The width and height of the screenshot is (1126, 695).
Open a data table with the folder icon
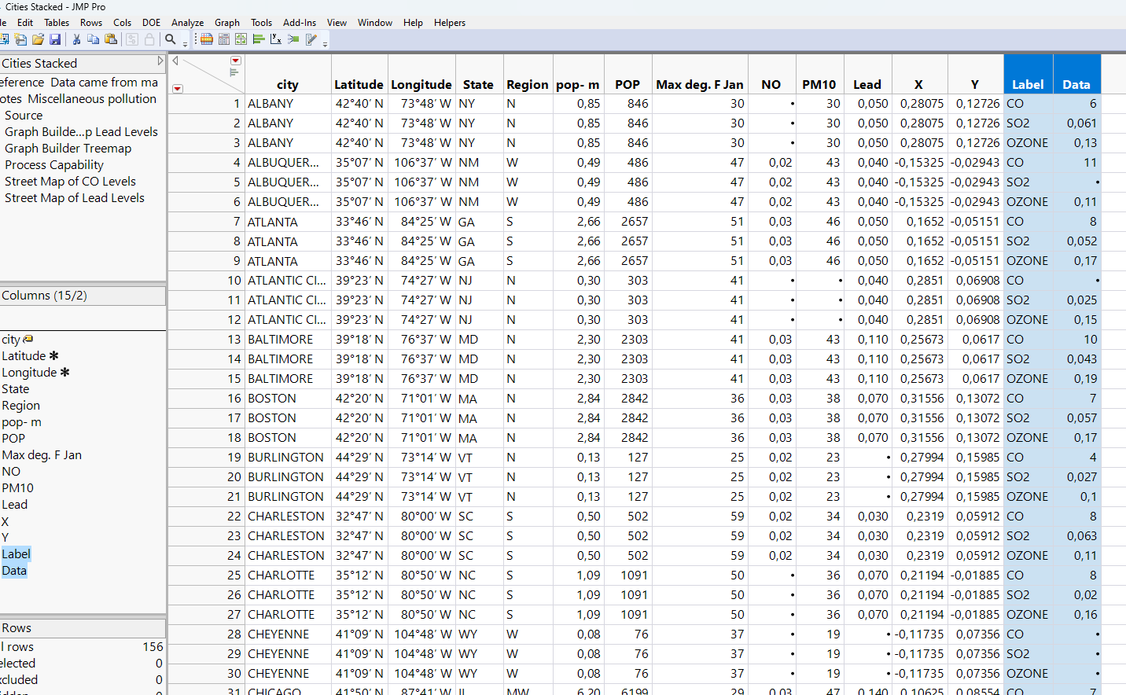pyautogui.click(x=37, y=39)
